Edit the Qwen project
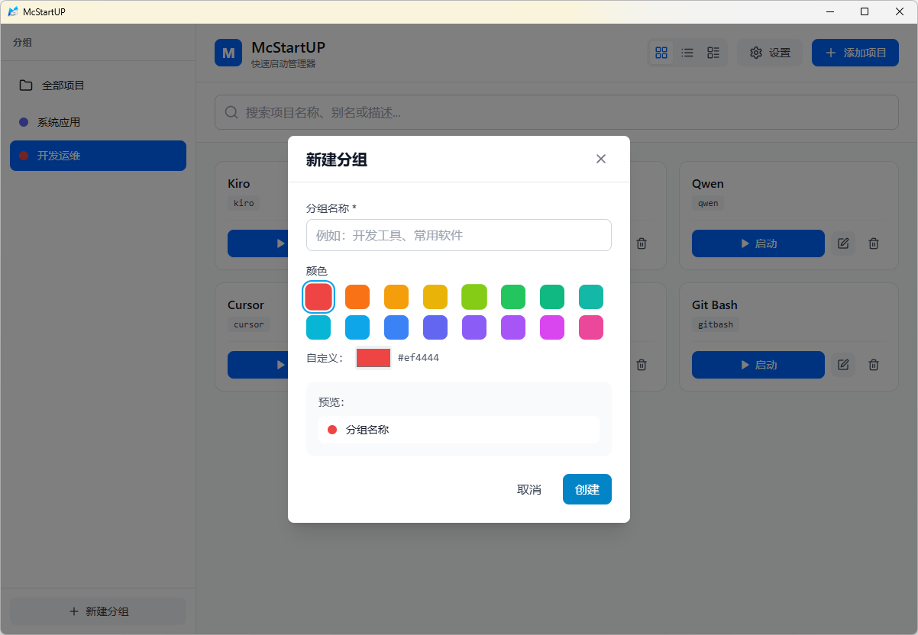The height and width of the screenshot is (635, 918). (843, 243)
